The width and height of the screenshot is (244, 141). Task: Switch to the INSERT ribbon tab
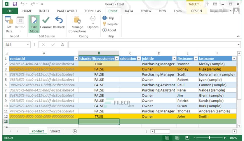click(44, 11)
